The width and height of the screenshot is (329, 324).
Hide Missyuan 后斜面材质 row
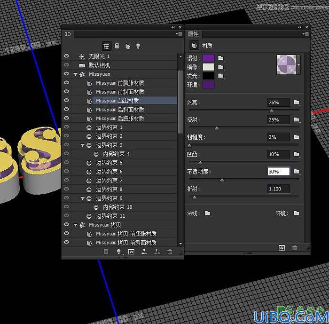[67, 109]
